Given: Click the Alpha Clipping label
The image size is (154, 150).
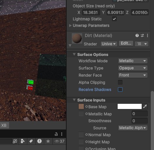Looking at the screenshot, I should [92, 82].
